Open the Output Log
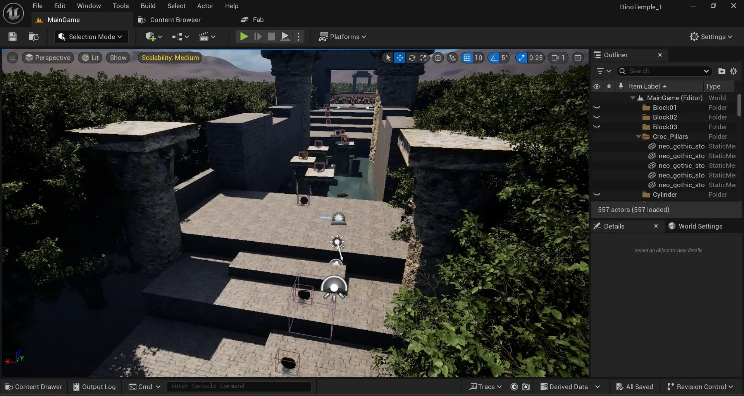The image size is (744, 396). point(94,387)
